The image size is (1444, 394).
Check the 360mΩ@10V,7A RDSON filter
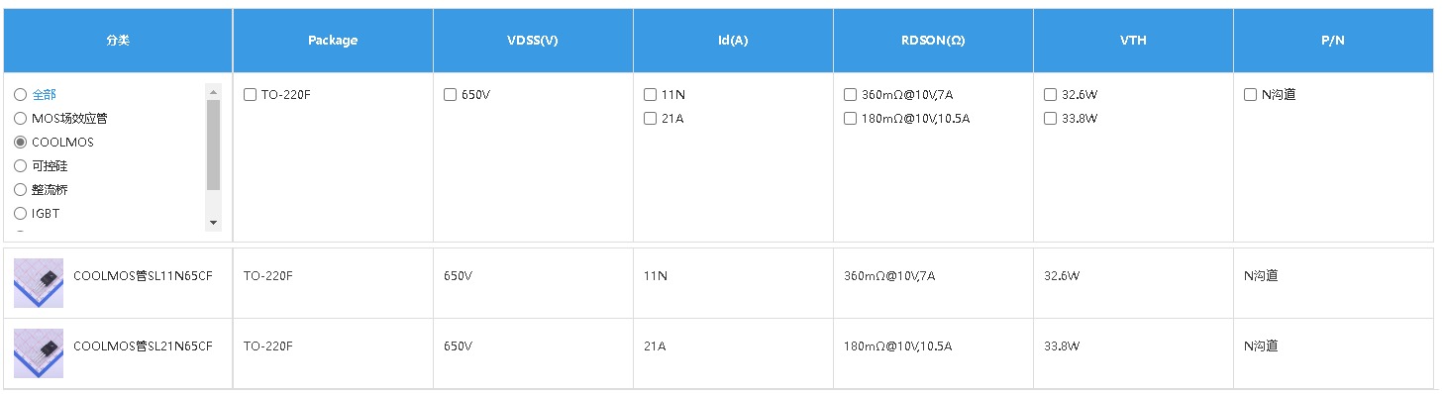(850, 95)
